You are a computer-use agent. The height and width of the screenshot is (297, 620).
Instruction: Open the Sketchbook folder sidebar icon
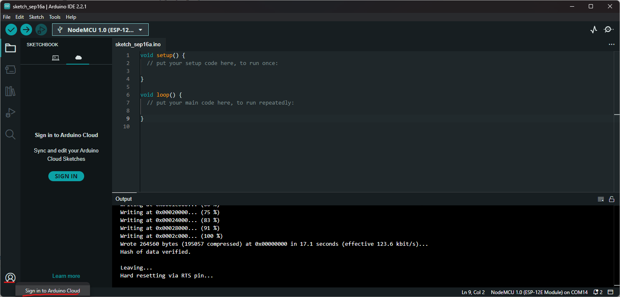pyautogui.click(x=10, y=48)
